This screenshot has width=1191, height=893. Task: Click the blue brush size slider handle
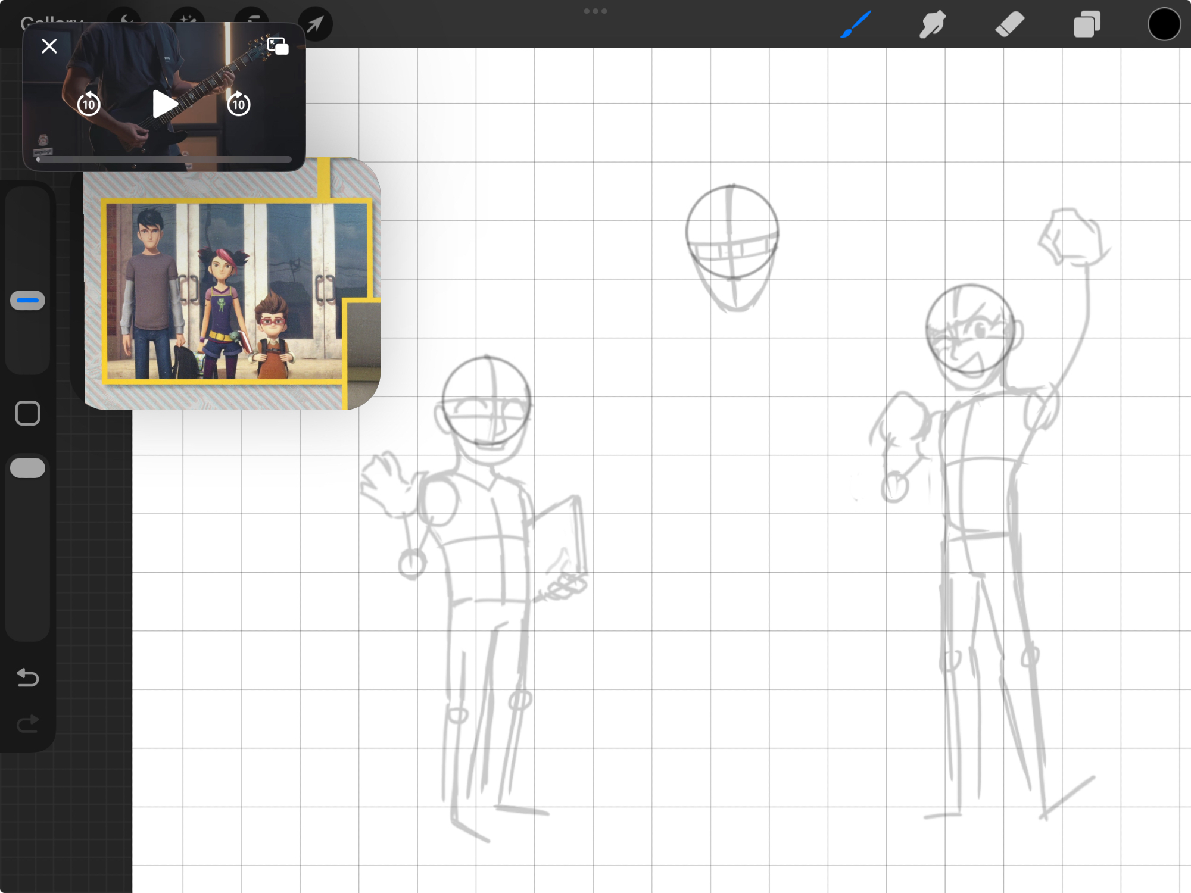tap(27, 301)
